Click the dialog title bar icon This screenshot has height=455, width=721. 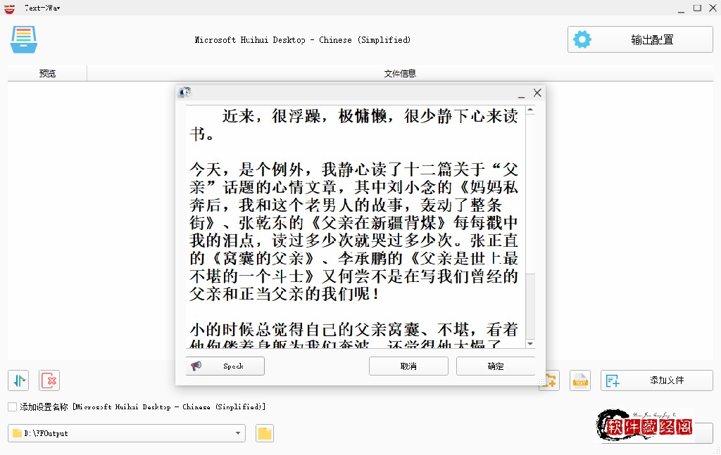pyautogui.click(x=184, y=92)
